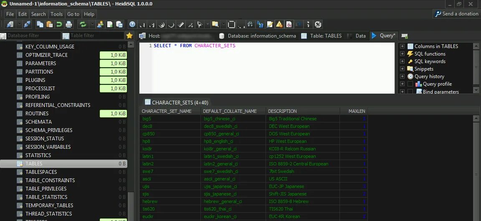Image resolution: width=481 pixels, height=221 pixels.
Task: Click the Print toolbar icon
Action: (69, 25)
